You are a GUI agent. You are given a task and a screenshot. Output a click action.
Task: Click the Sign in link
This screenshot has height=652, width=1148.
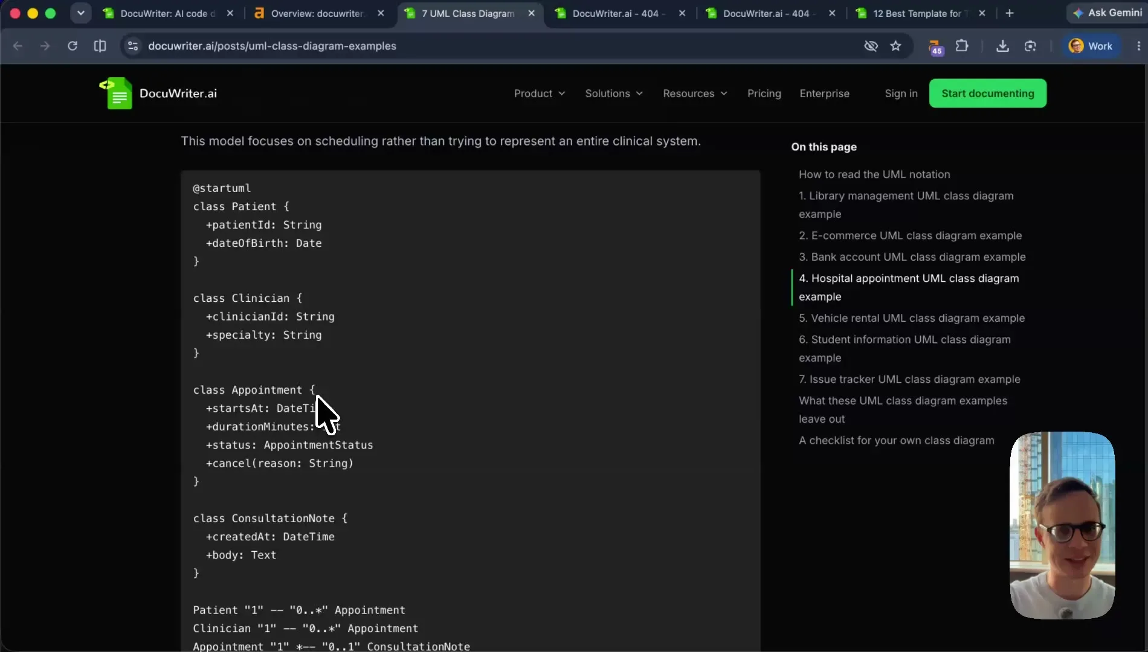[x=901, y=94]
